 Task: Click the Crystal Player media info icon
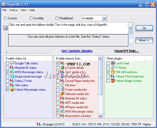pyautogui.click(x=62, y=81)
